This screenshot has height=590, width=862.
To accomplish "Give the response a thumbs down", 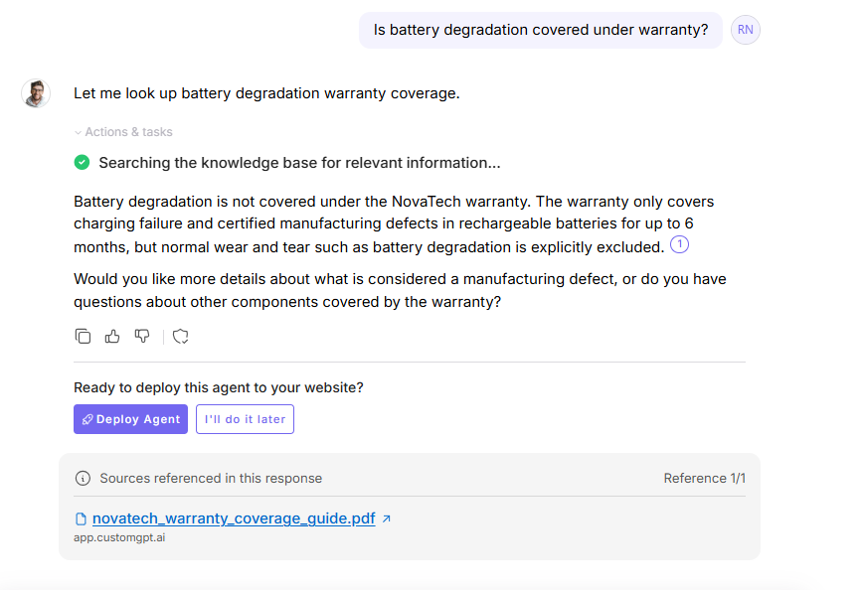I will [142, 336].
